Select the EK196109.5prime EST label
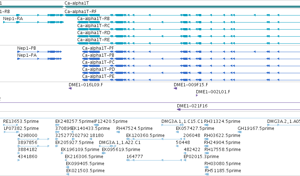The image size is (300, 176). coord(80,150)
